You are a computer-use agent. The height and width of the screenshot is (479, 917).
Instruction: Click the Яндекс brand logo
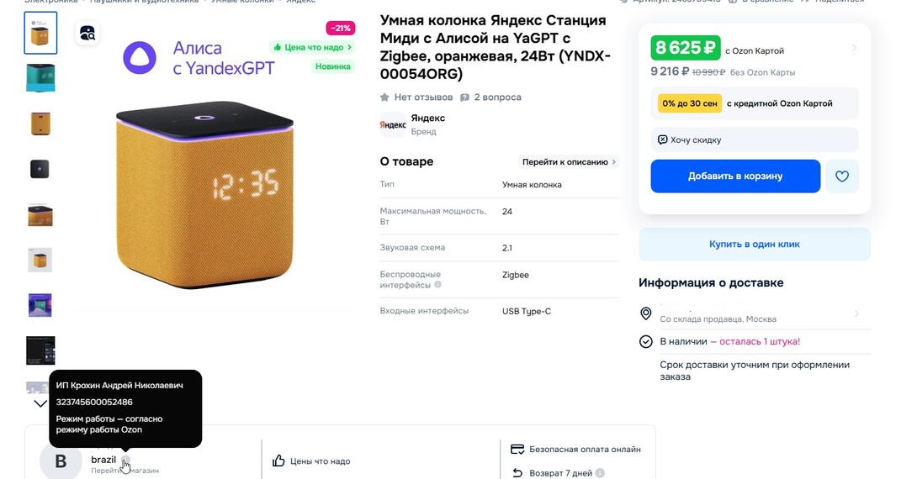(393, 124)
